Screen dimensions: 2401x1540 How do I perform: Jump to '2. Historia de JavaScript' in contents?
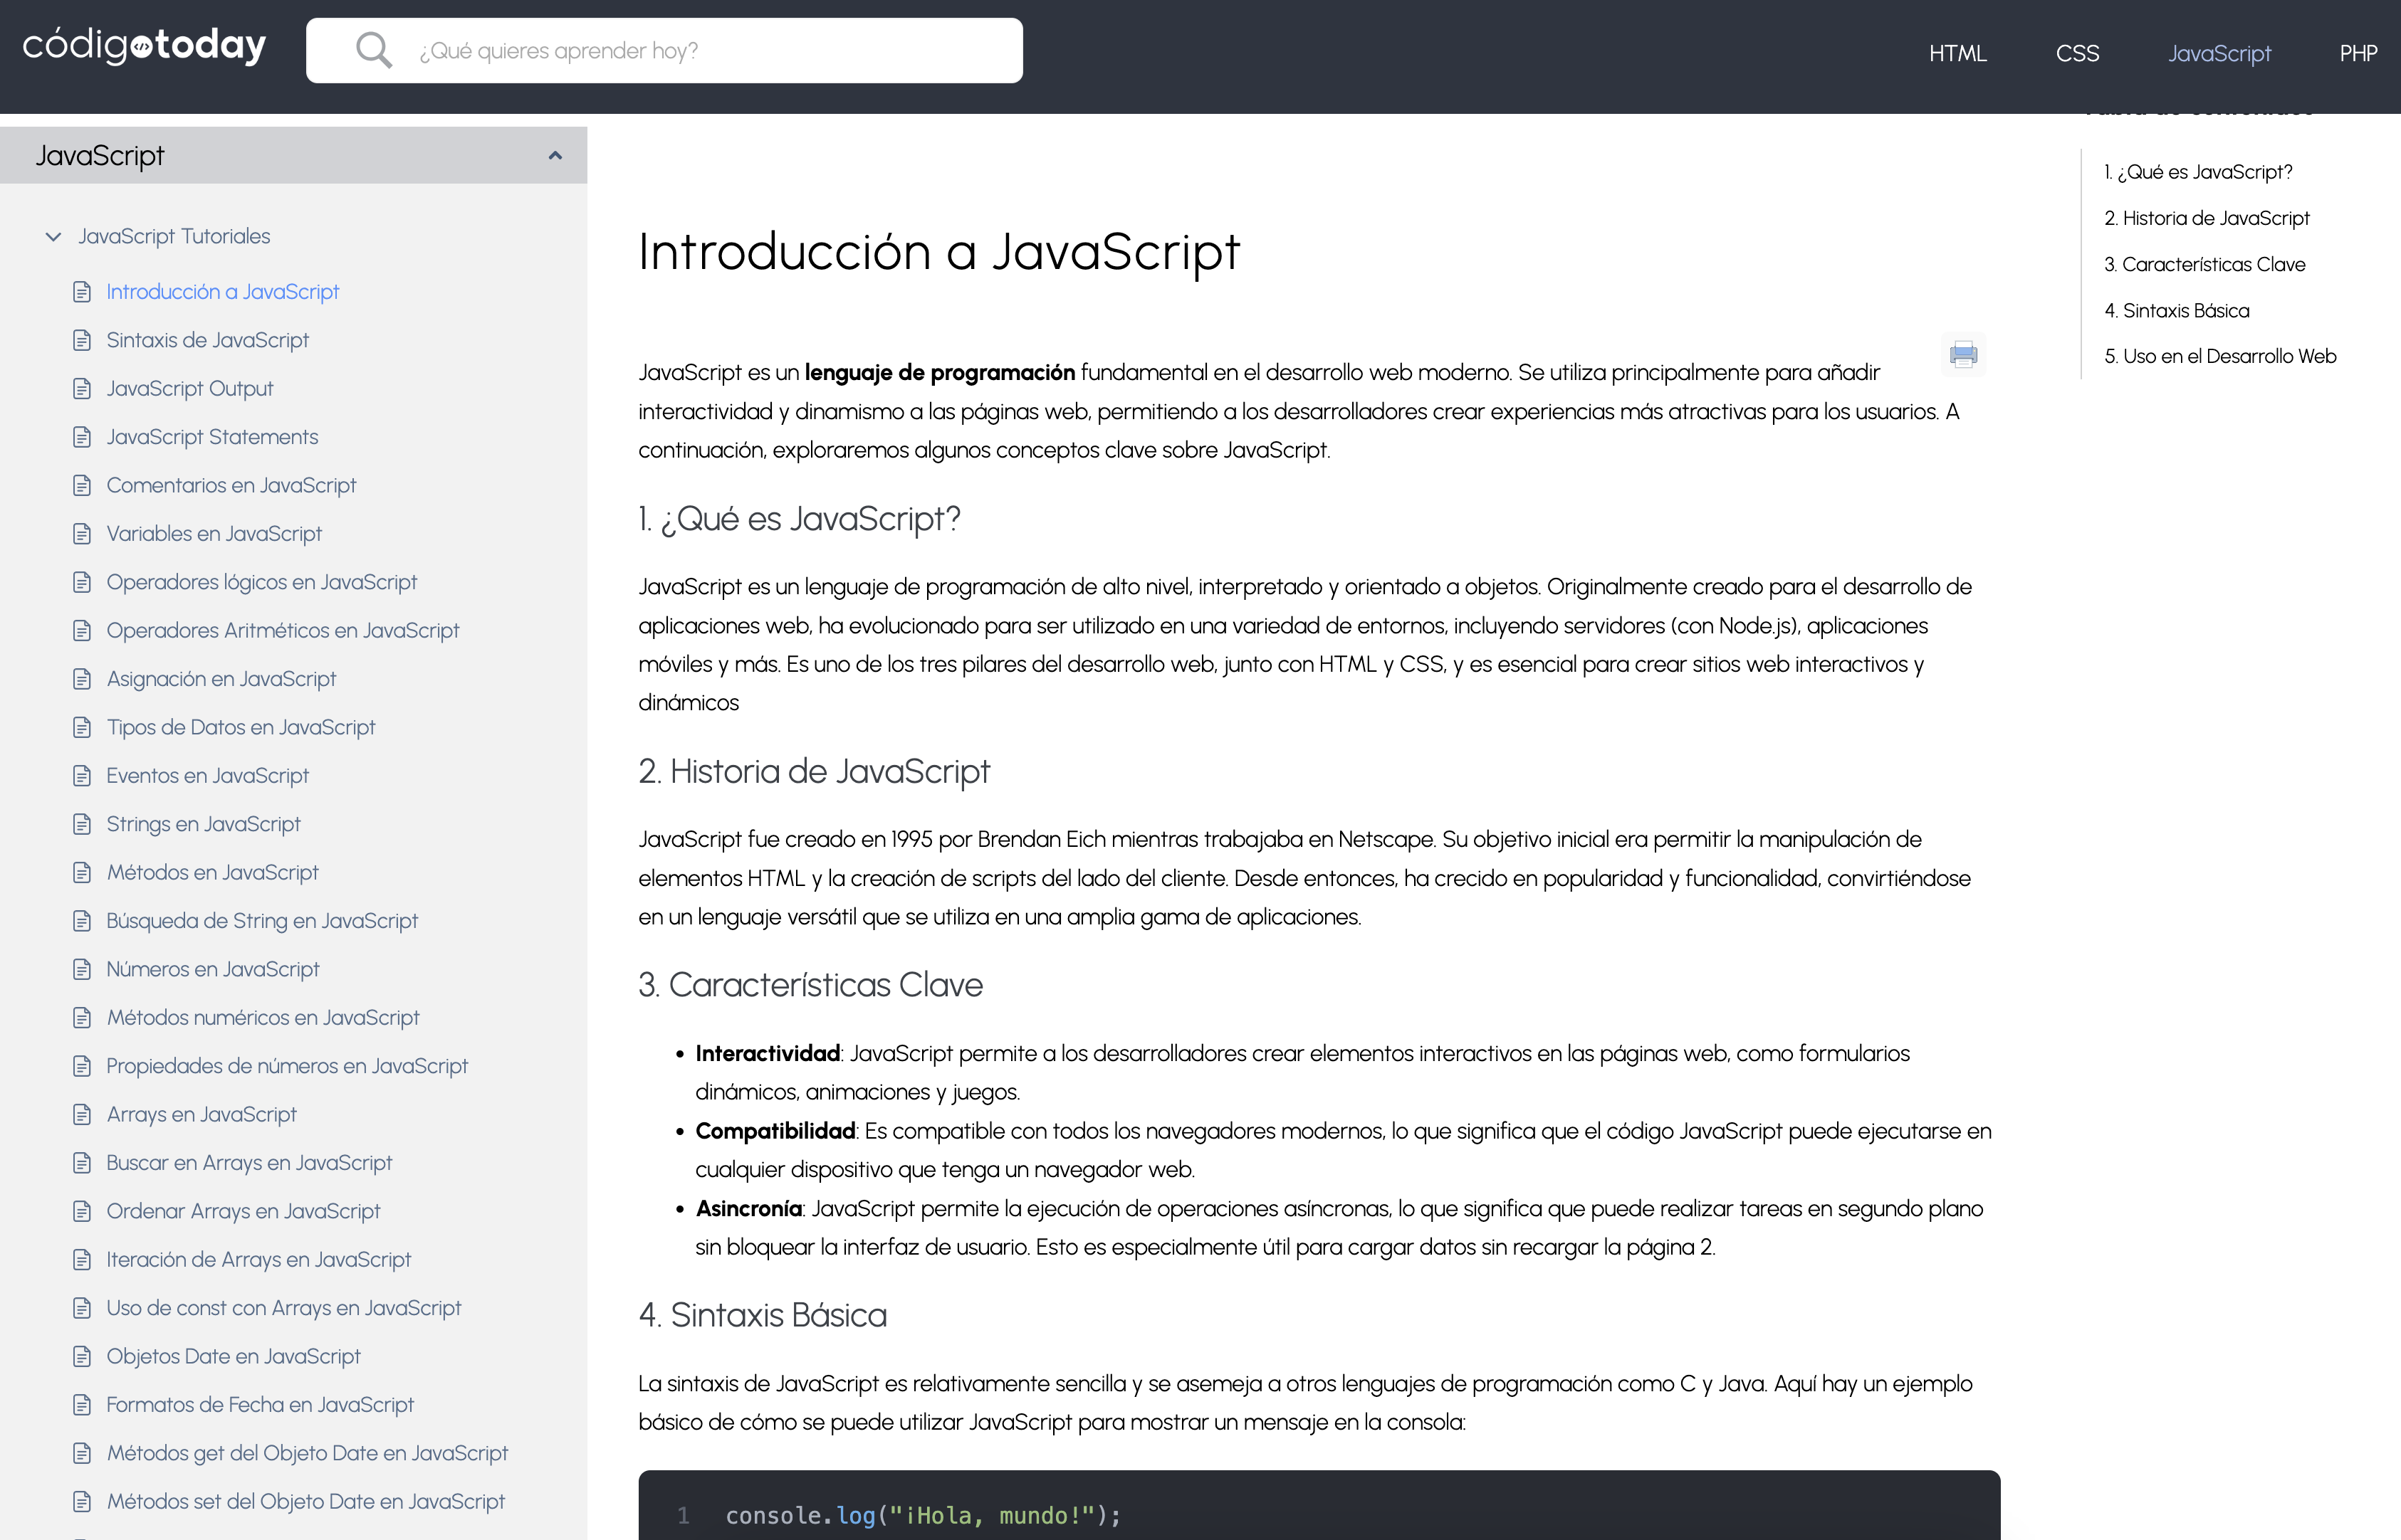(x=2207, y=218)
